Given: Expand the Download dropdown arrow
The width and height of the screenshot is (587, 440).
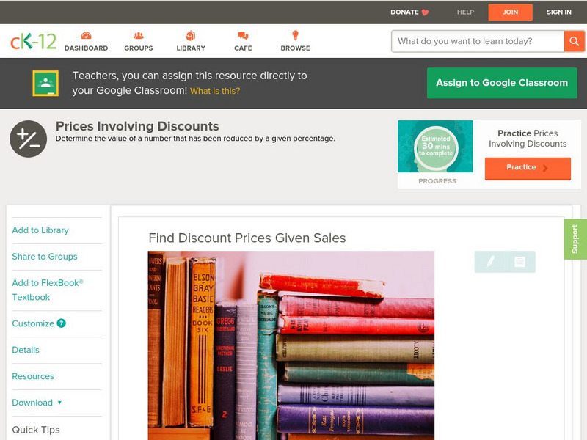Looking at the screenshot, I should pos(59,403).
